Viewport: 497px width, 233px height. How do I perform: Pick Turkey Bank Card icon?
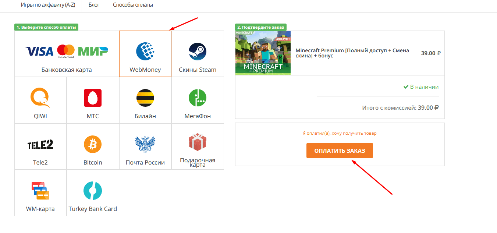click(x=93, y=191)
